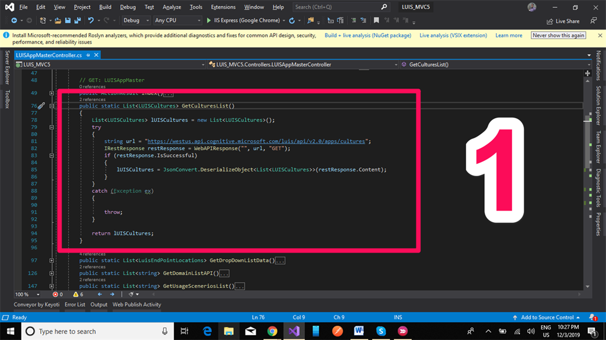This screenshot has height=340, width=606.
Task: Collapse the GetCulturesList method outline
Action: tap(52, 106)
